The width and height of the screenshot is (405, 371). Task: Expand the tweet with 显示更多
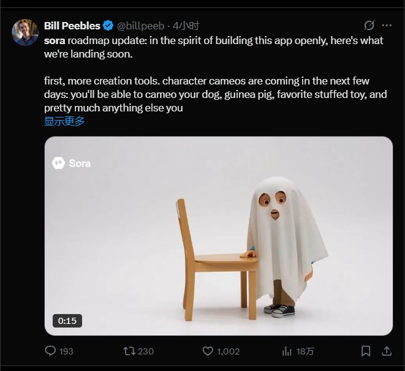(64, 121)
